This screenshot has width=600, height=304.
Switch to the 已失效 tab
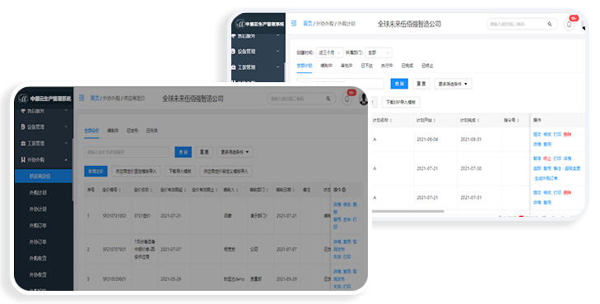151,131
